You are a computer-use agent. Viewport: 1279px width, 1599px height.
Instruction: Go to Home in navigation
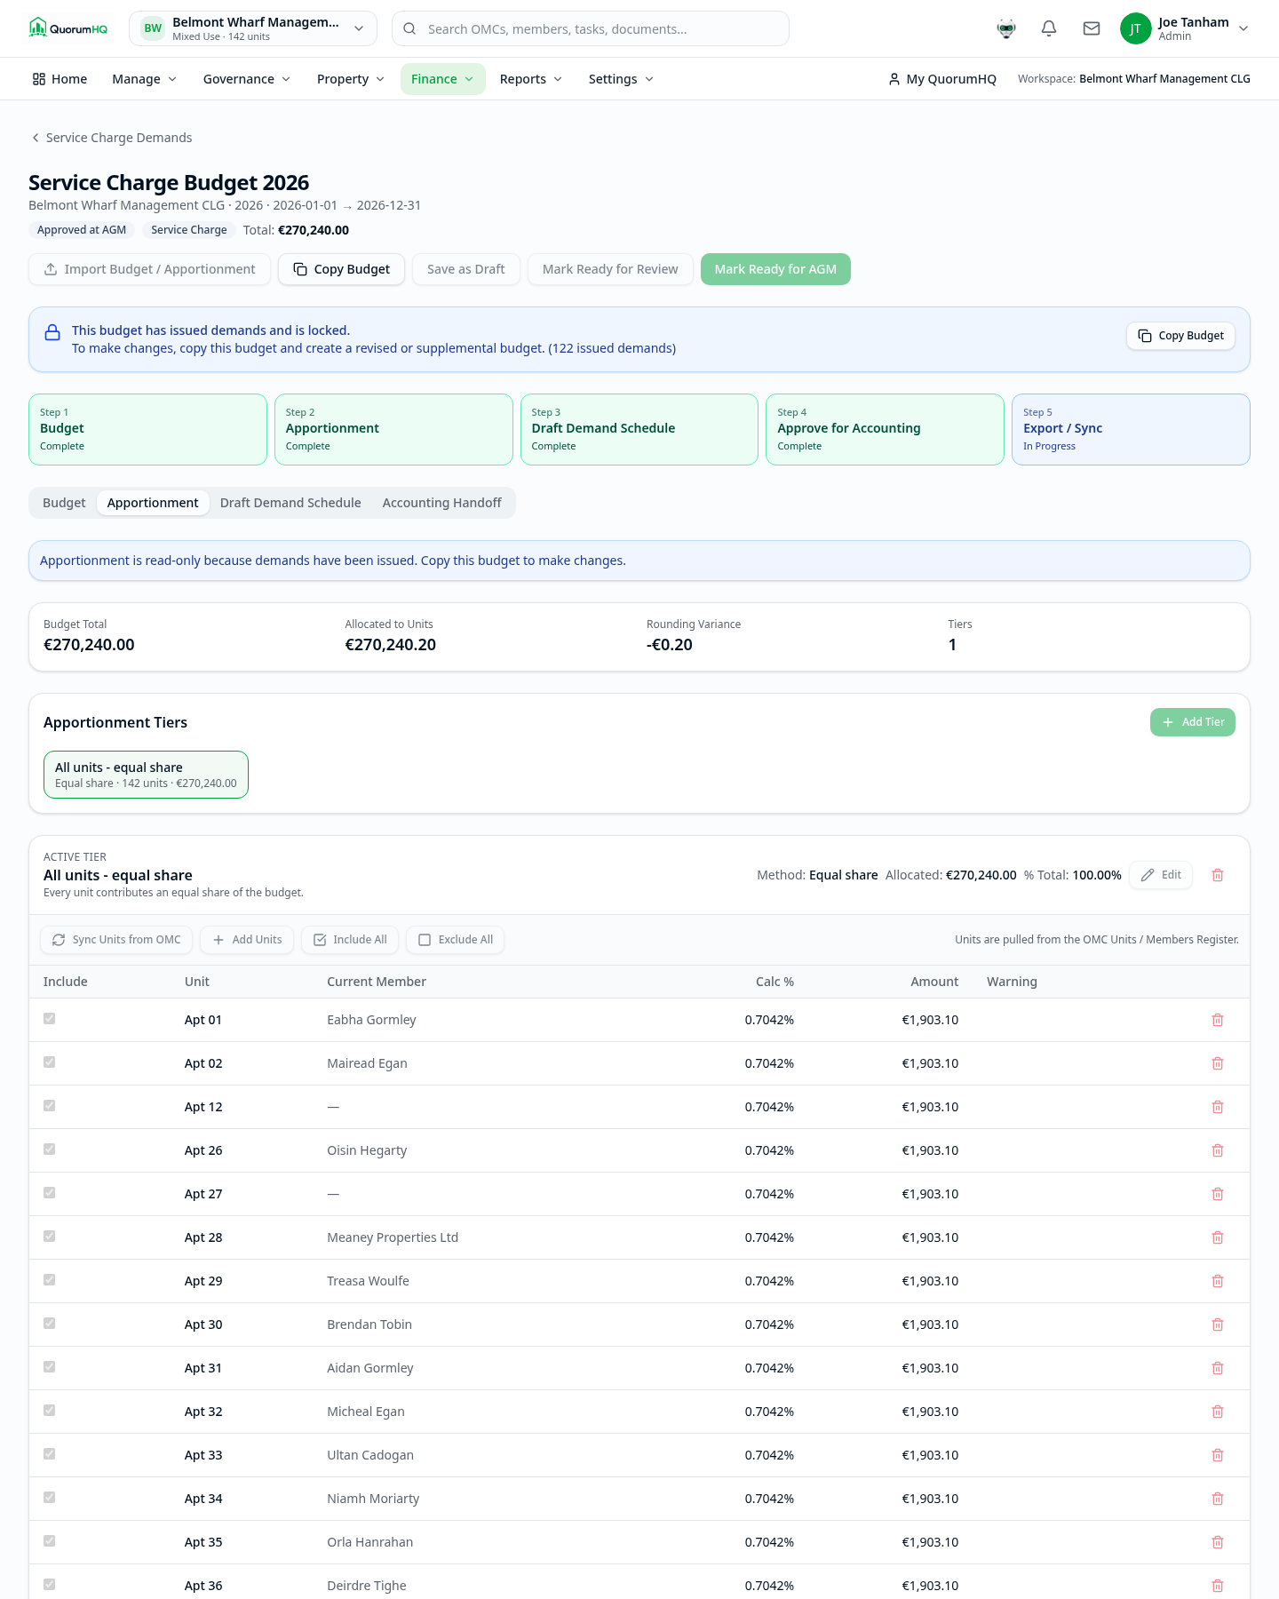coord(60,79)
